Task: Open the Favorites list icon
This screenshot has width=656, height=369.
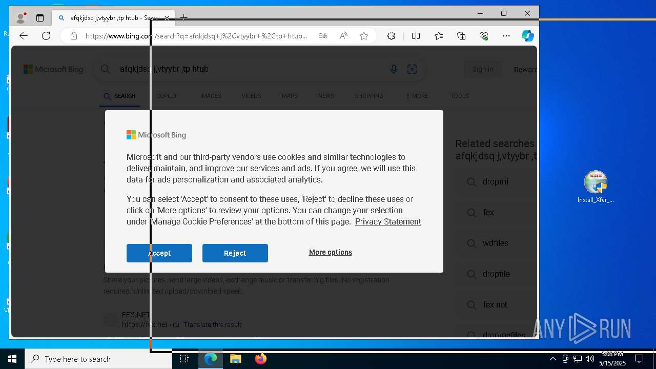Action: coord(439,36)
